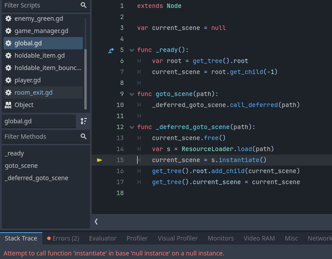Click 'ResourceLoader' on line 14
332x259 pixels.
tap(208, 149)
